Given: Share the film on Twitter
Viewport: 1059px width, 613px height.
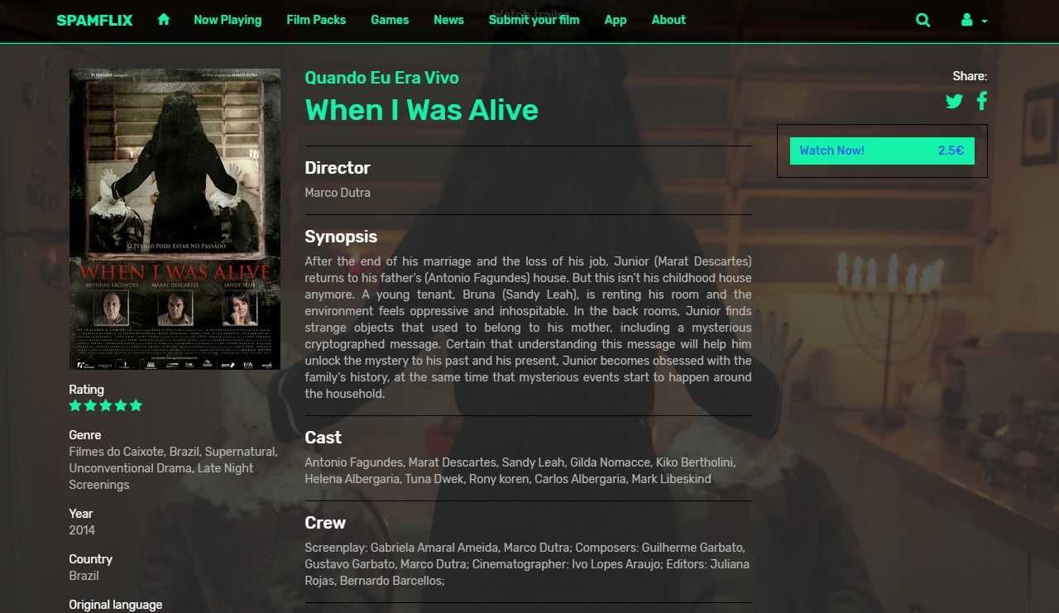Looking at the screenshot, I should click(954, 101).
